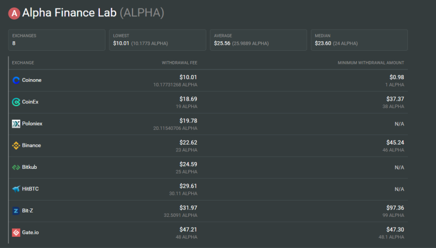Sort by the Exchange column header
Screen dimensions: 436x248
tap(23, 63)
